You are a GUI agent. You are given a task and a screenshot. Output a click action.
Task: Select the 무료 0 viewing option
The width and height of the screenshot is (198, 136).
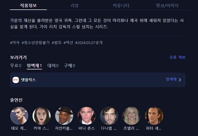pos(16,66)
